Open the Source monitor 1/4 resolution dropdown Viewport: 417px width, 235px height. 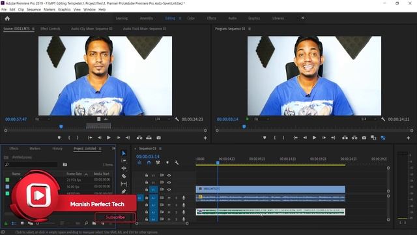(162, 119)
